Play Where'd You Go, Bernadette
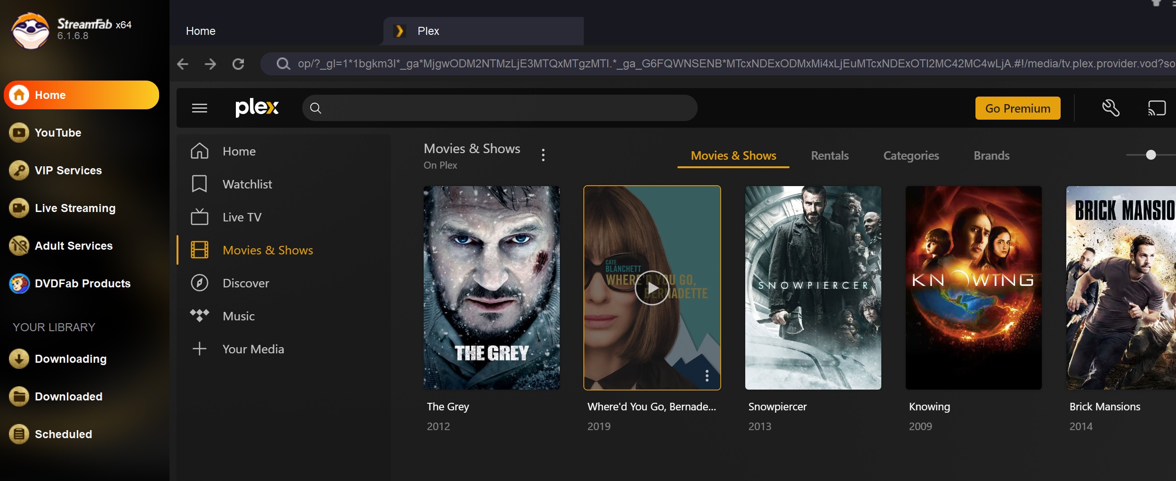Screen dimensions: 1176x481 coord(652,288)
